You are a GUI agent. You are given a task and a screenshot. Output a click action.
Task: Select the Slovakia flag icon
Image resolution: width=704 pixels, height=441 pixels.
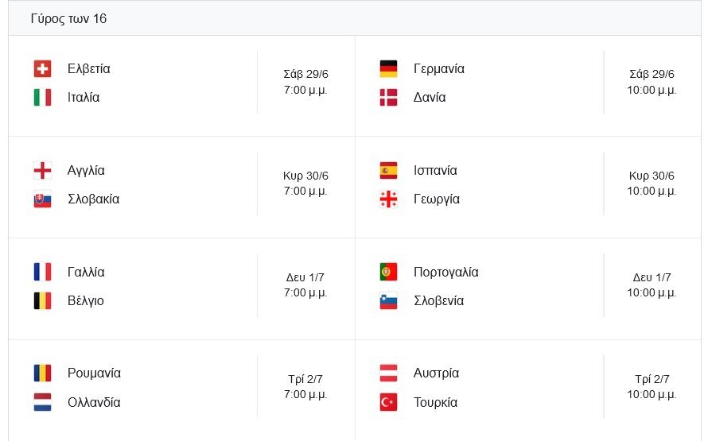(x=43, y=199)
